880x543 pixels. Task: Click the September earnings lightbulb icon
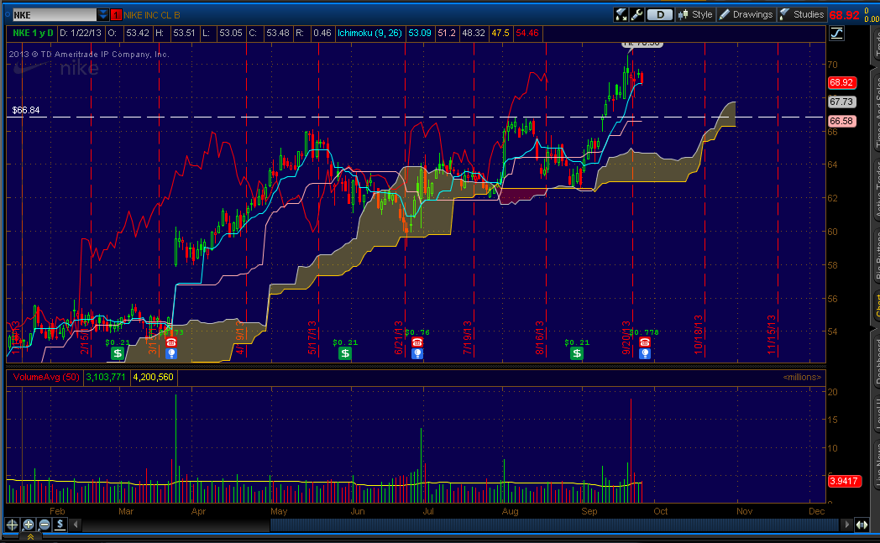(645, 353)
